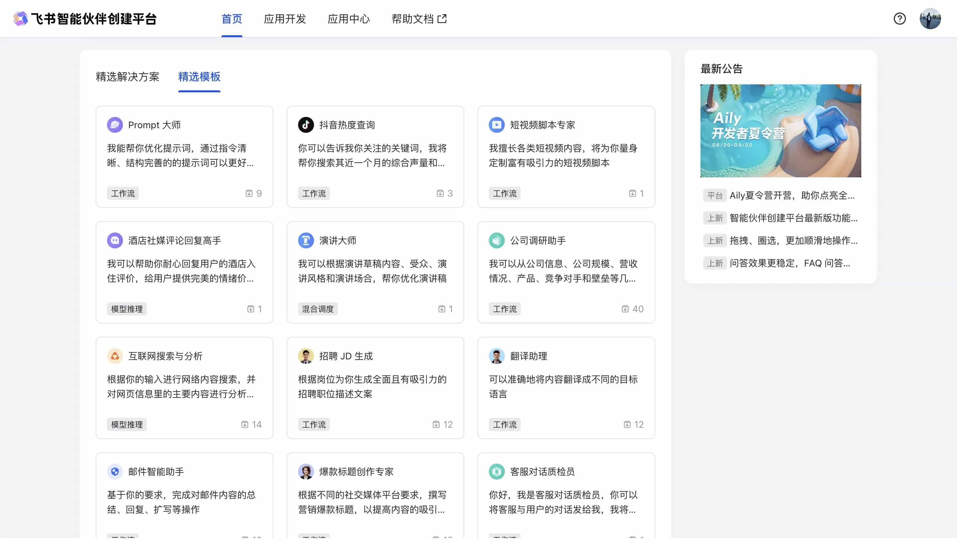Click the install count icon on 招聘 JD 生成
Image resolution: width=957 pixels, height=540 pixels.
pyautogui.click(x=436, y=424)
